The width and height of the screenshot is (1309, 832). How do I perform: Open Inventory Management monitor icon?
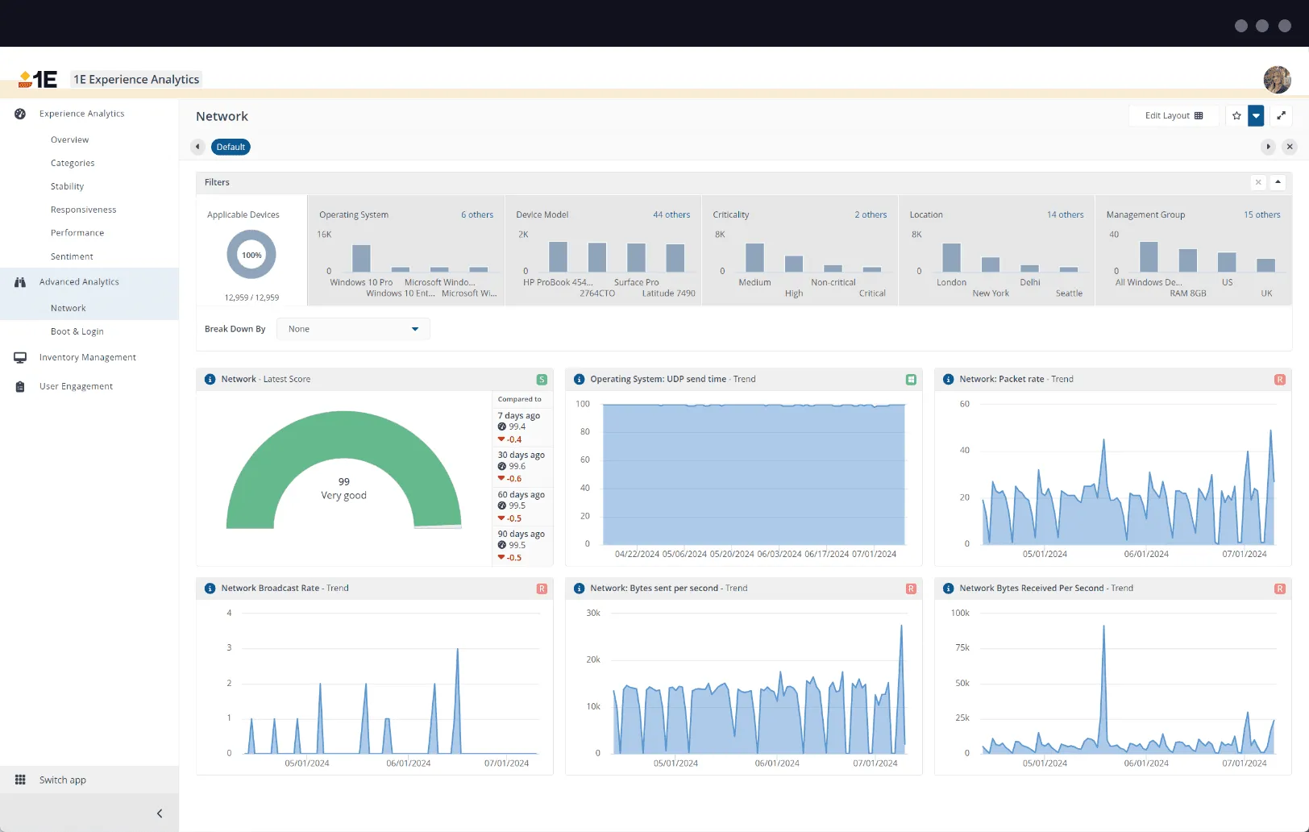point(19,357)
